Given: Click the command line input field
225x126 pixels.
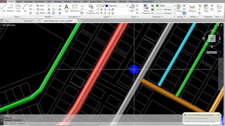Looking at the screenshot, I should [x=95, y=124].
